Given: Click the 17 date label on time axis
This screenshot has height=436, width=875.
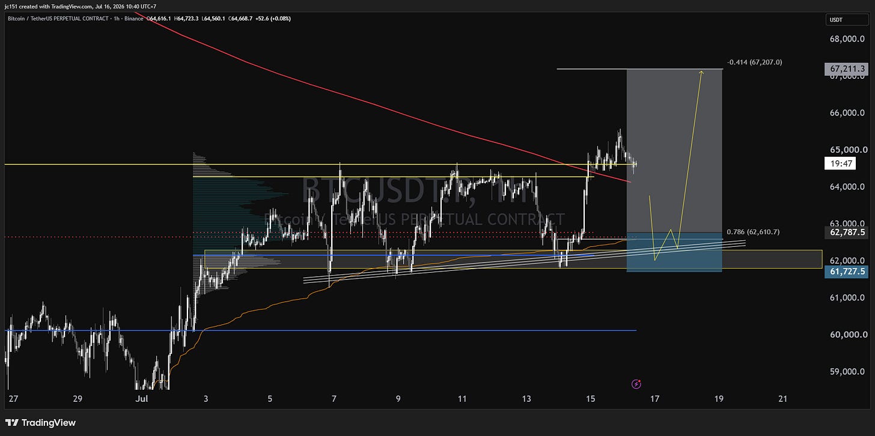Looking at the screenshot, I should [x=654, y=398].
